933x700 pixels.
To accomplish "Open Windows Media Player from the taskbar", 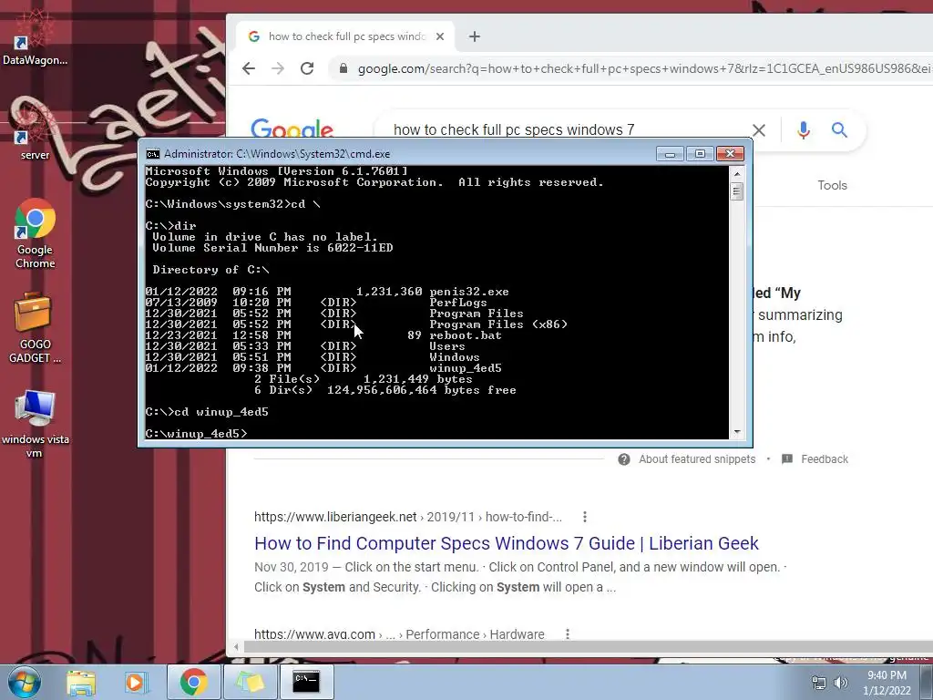I will (x=135, y=682).
